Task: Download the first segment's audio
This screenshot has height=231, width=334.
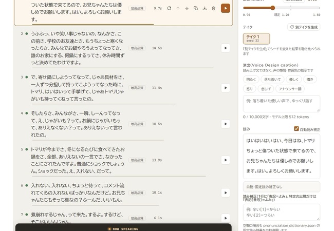Action: tap(205, 8)
